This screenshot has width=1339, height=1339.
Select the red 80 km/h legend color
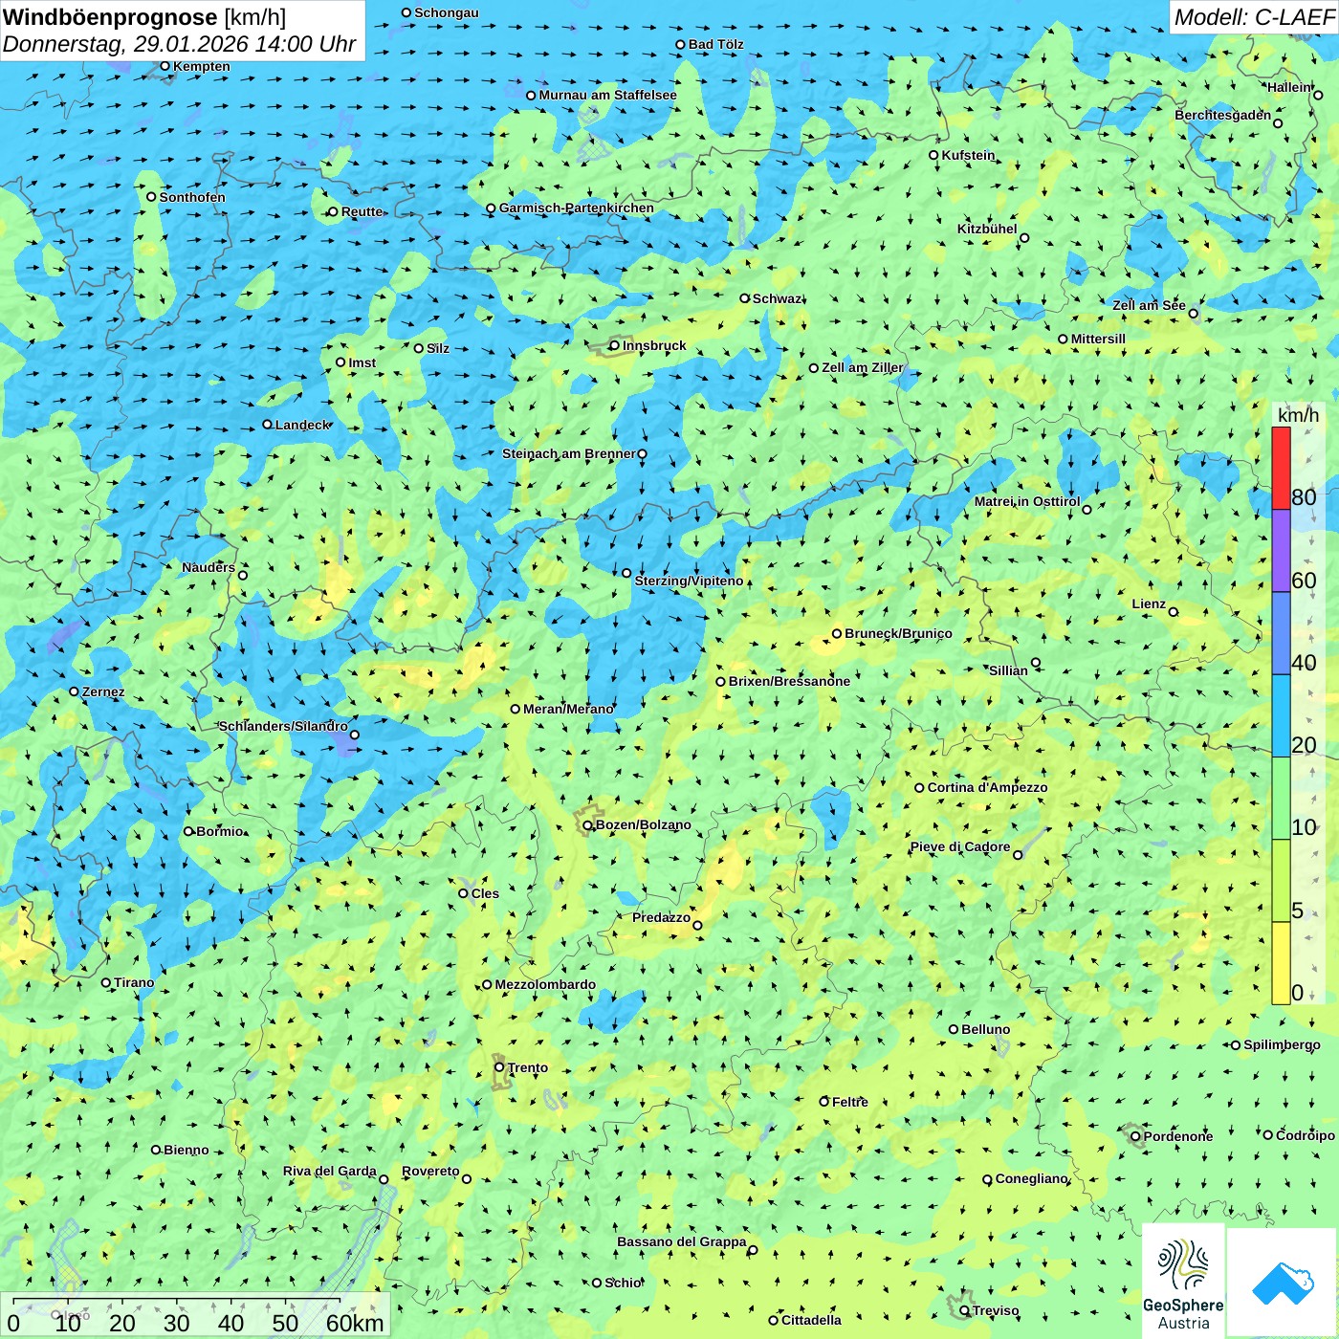[1281, 469]
